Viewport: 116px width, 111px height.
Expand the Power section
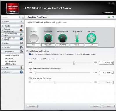point(12,67)
